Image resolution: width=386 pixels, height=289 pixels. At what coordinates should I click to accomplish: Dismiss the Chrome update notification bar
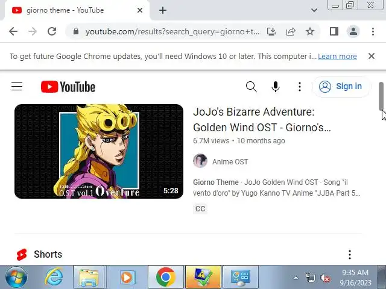tap(372, 56)
